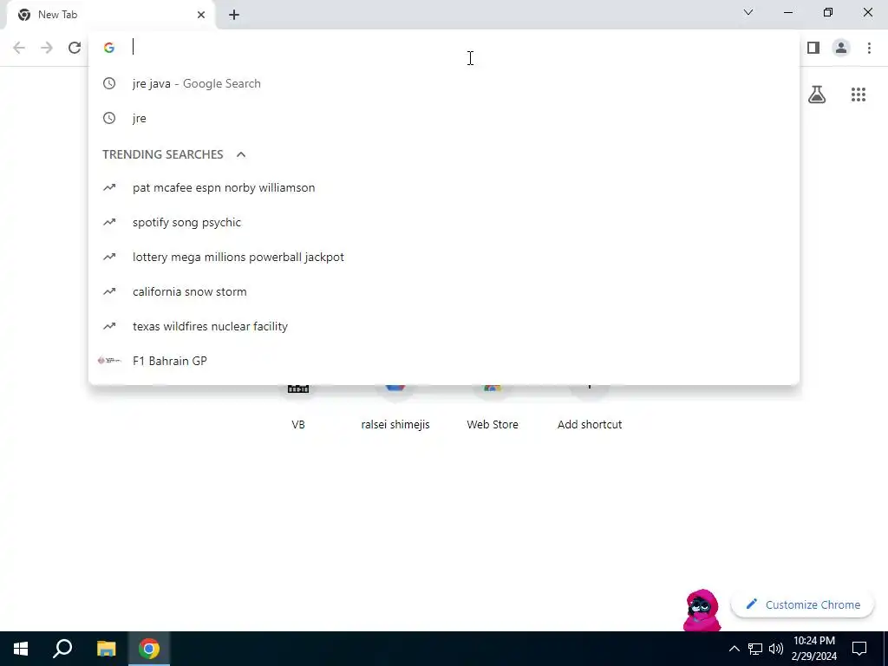This screenshot has width=888, height=666.
Task: Click the clock icon beside 'jre java'
Action: point(109,83)
